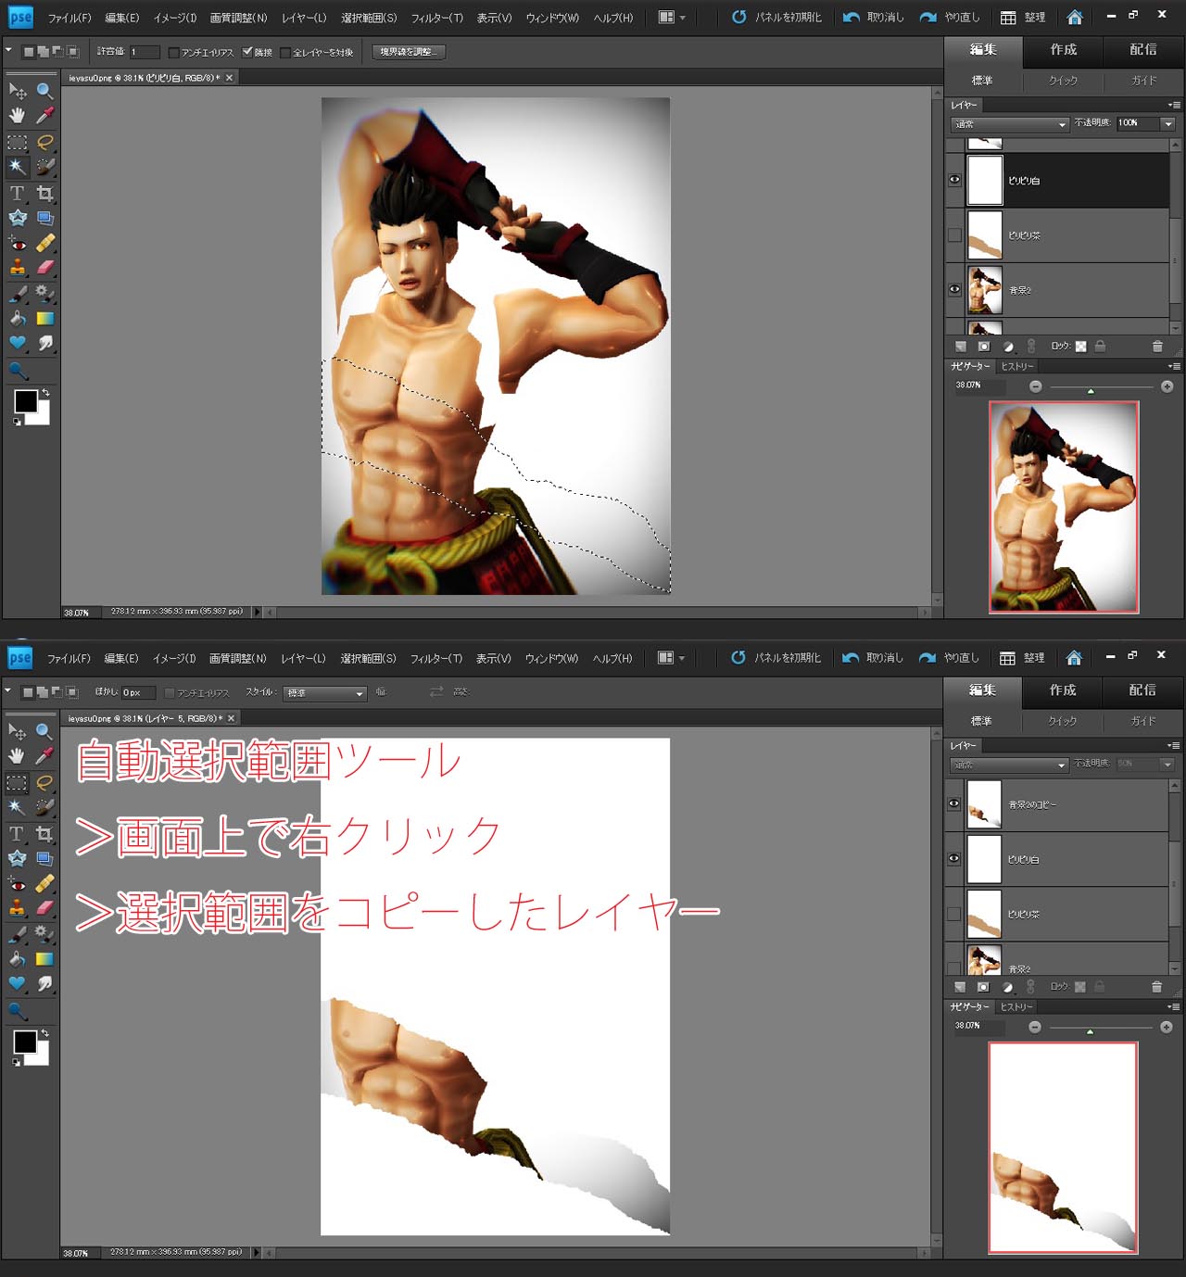Show the ビリビリ茶 layer in the top window
This screenshot has width=1186, height=1277.
point(954,235)
